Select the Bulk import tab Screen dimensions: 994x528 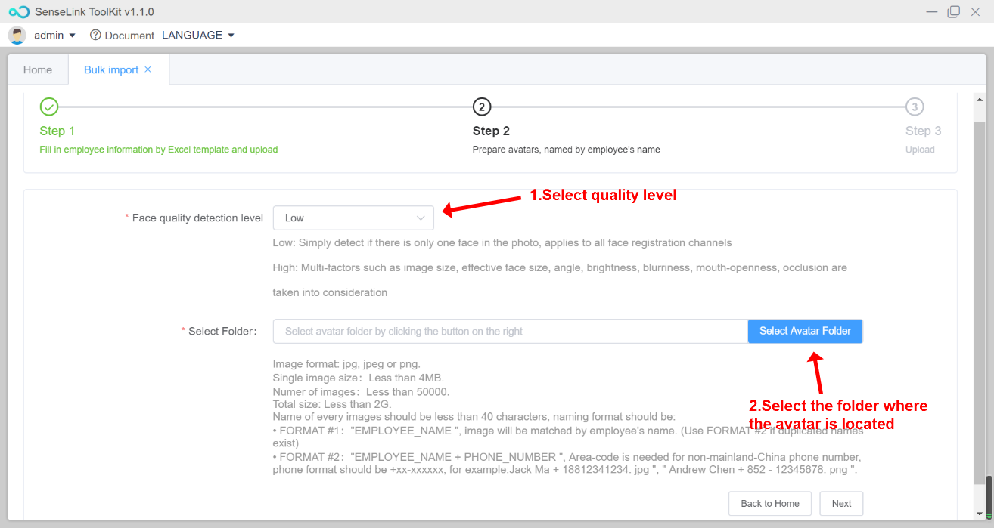coord(110,69)
